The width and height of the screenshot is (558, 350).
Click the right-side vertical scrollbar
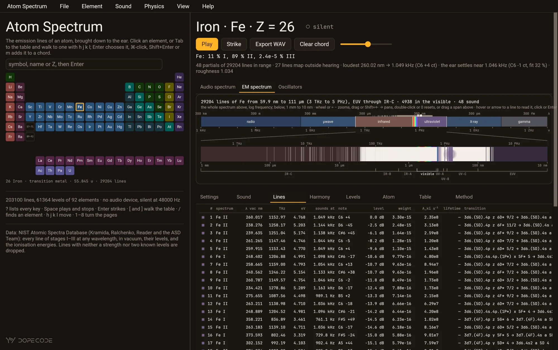[555, 109]
